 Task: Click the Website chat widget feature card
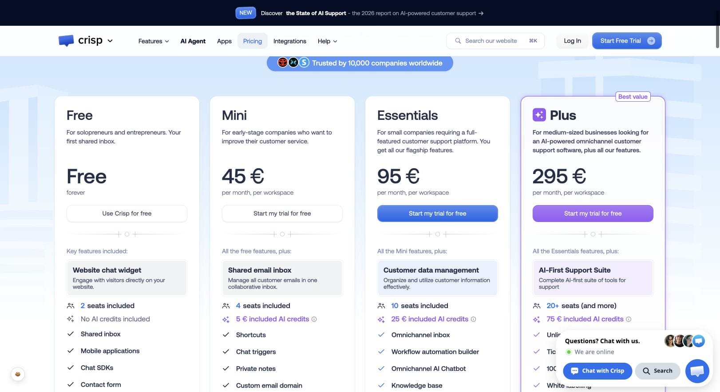tap(127, 278)
